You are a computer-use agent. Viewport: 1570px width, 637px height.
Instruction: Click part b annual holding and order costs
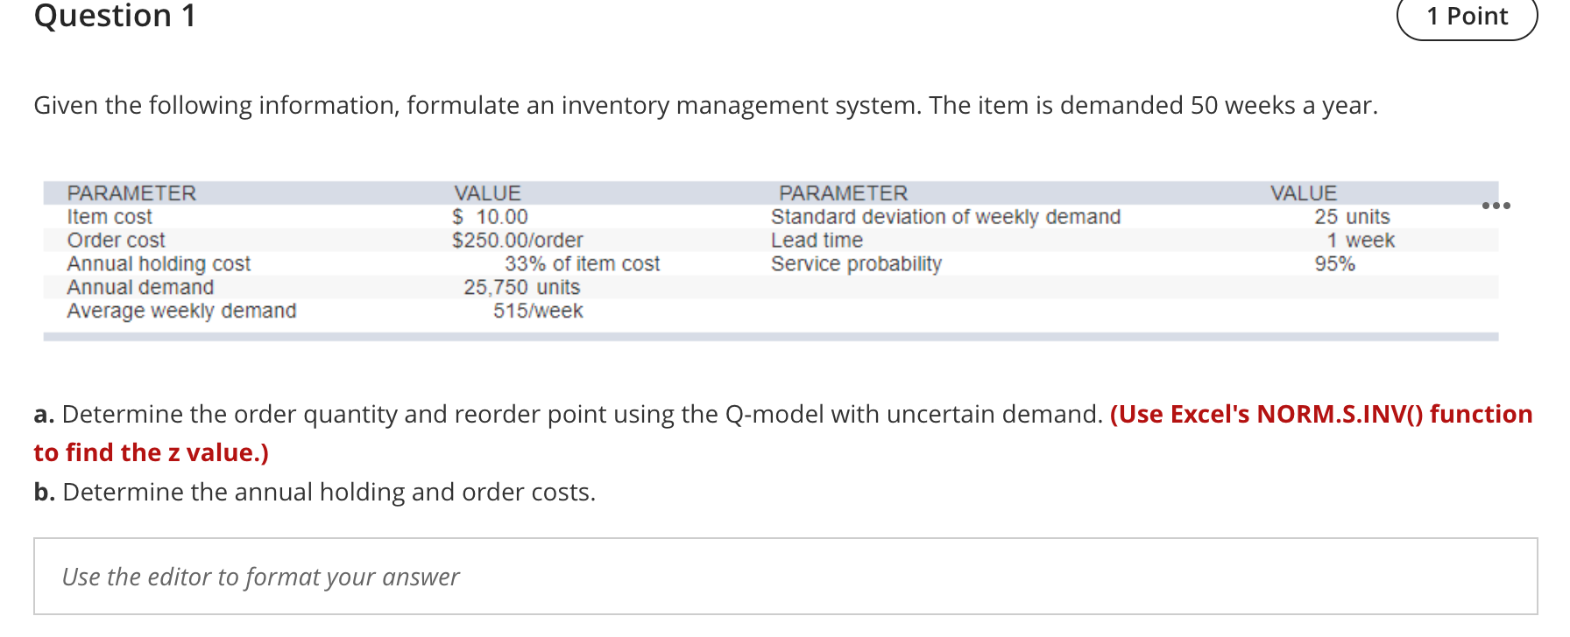coord(314,492)
